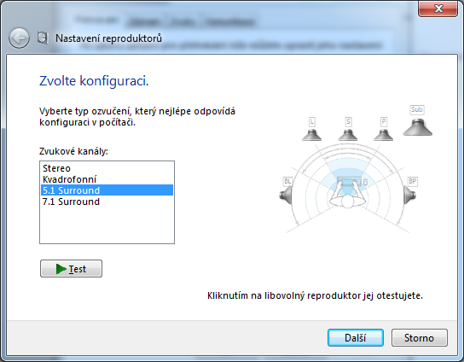Test the left front speaker (L)
This screenshot has width=464, height=362.
(x=311, y=135)
